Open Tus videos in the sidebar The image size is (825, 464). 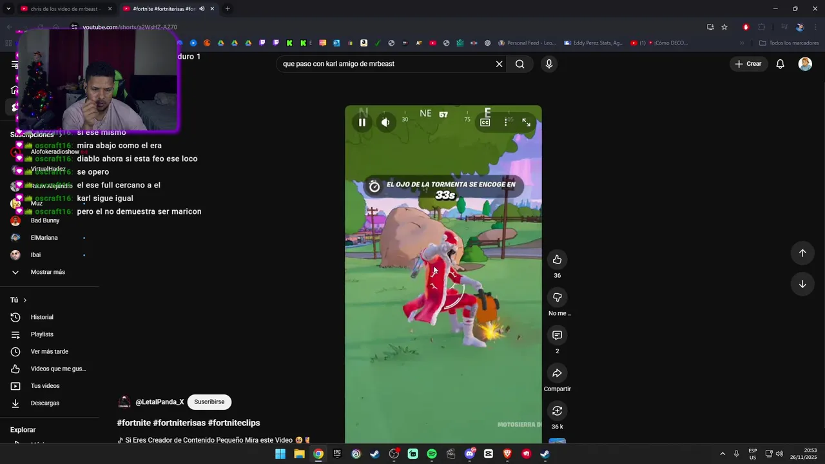[45, 386]
